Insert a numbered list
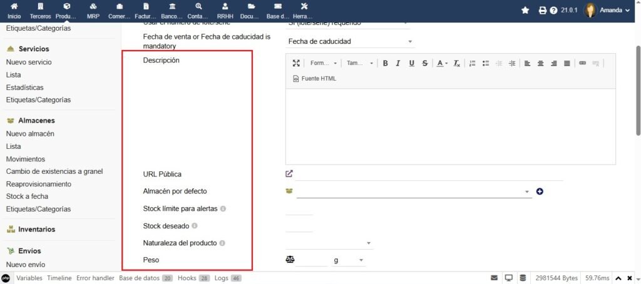This screenshot has width=641, height=284. click(x=473, y=63)
